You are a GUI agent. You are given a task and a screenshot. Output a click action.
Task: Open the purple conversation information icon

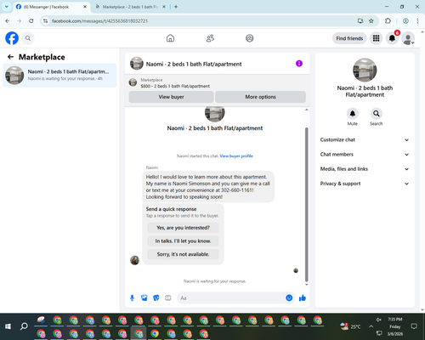299,64
